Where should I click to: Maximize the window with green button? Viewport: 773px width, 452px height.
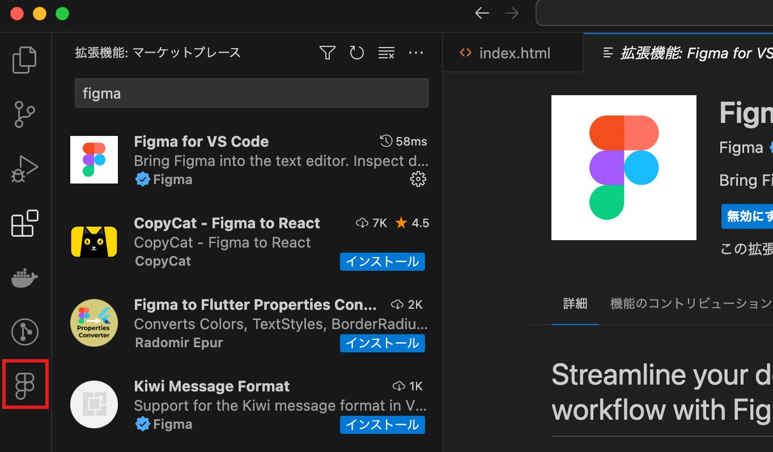[x=62, y=14]
